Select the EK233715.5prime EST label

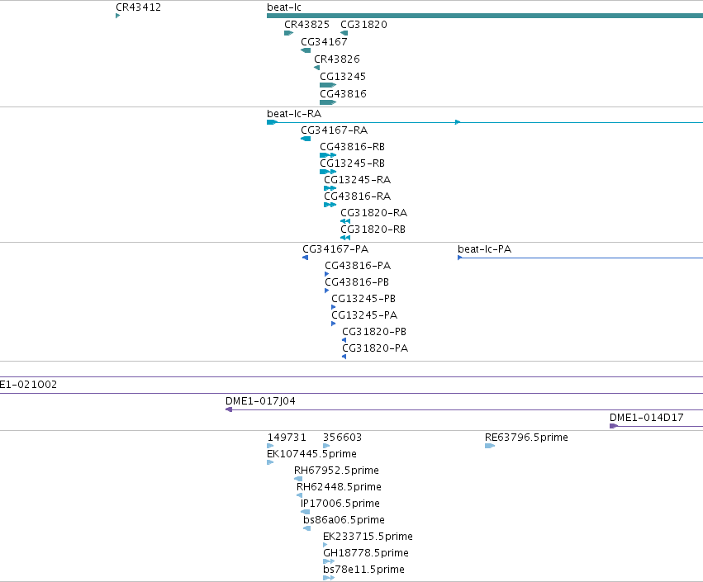tap(368, 537)
